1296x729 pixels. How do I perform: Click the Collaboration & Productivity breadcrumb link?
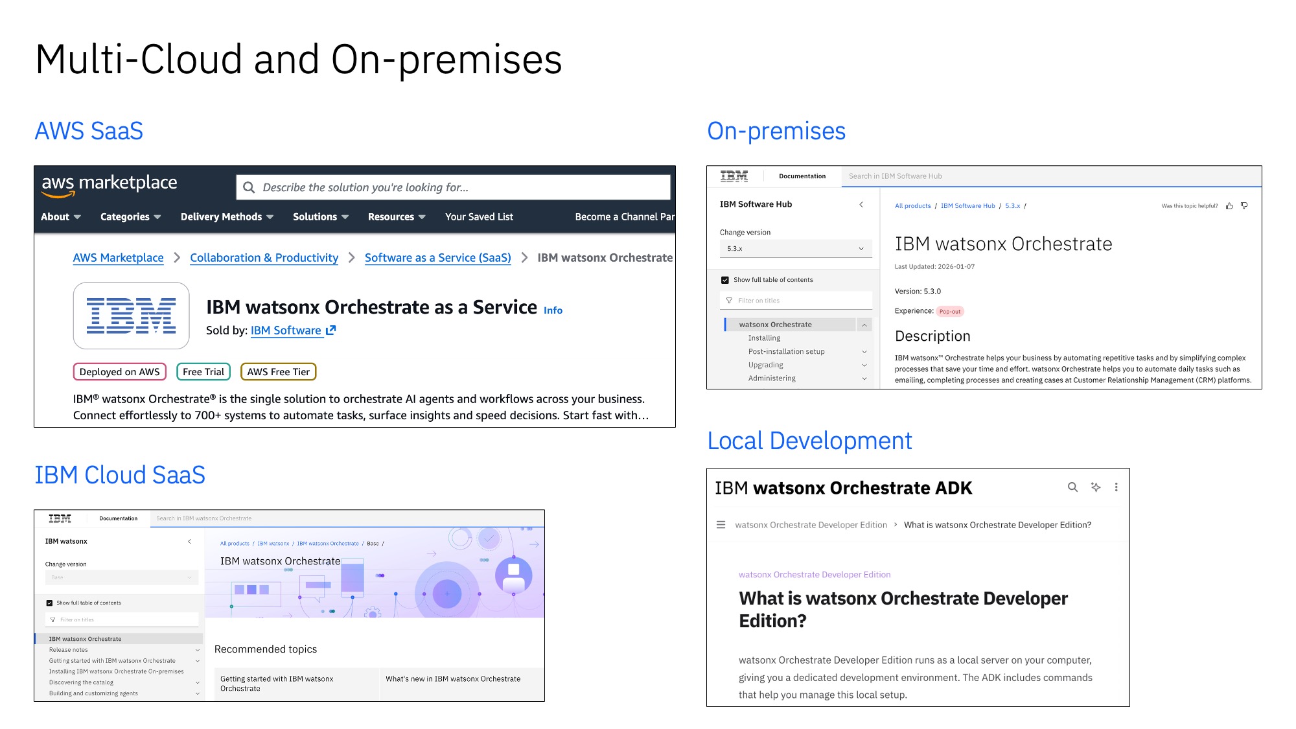(264, 258)
